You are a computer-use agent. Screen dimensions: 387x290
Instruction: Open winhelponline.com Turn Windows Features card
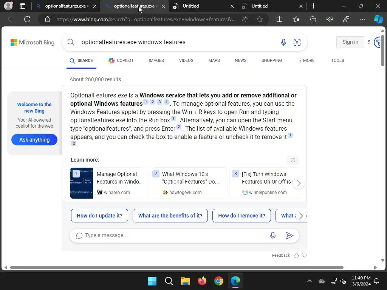point(265,183)
